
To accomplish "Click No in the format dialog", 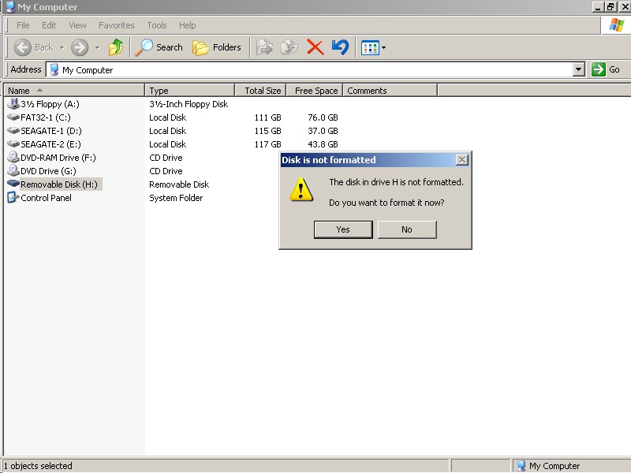I will click(x=406, y=229).
